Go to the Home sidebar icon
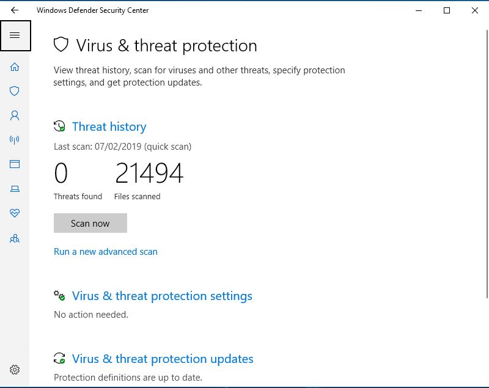Screen dimensions: 489x388 15,67
